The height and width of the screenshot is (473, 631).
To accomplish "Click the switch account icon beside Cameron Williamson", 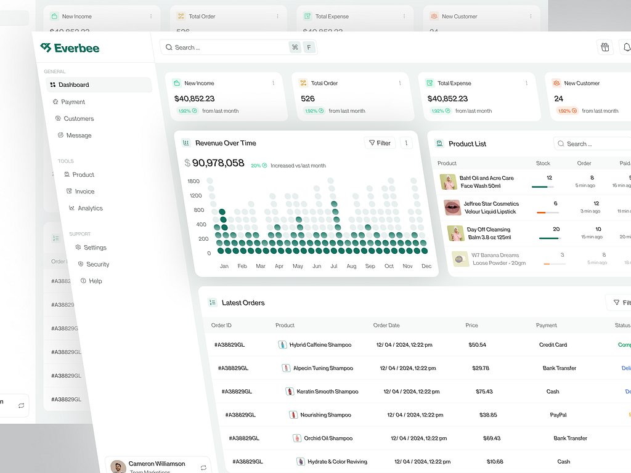I will pyautogui.click(x=203, y=467).
